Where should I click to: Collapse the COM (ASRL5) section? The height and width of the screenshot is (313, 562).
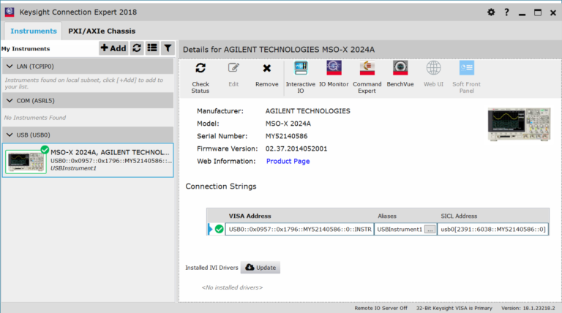point(10,101)
